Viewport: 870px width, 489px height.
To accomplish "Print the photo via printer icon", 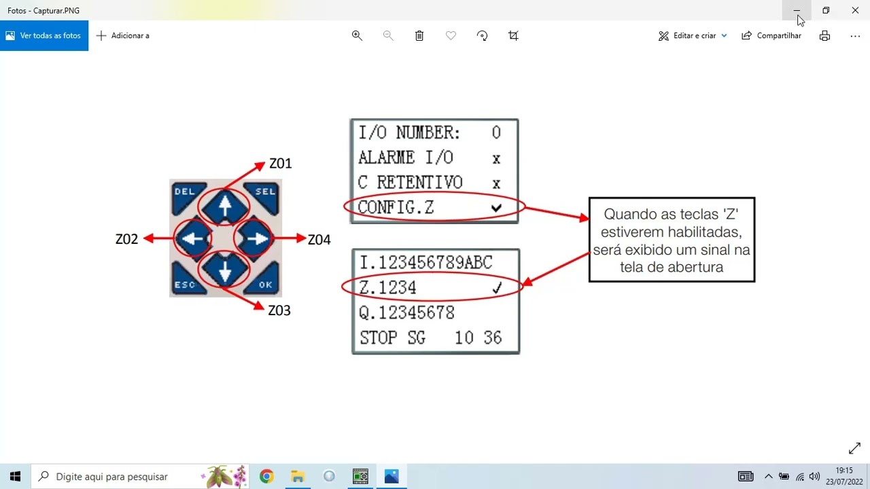I will (x=824, y=35).
